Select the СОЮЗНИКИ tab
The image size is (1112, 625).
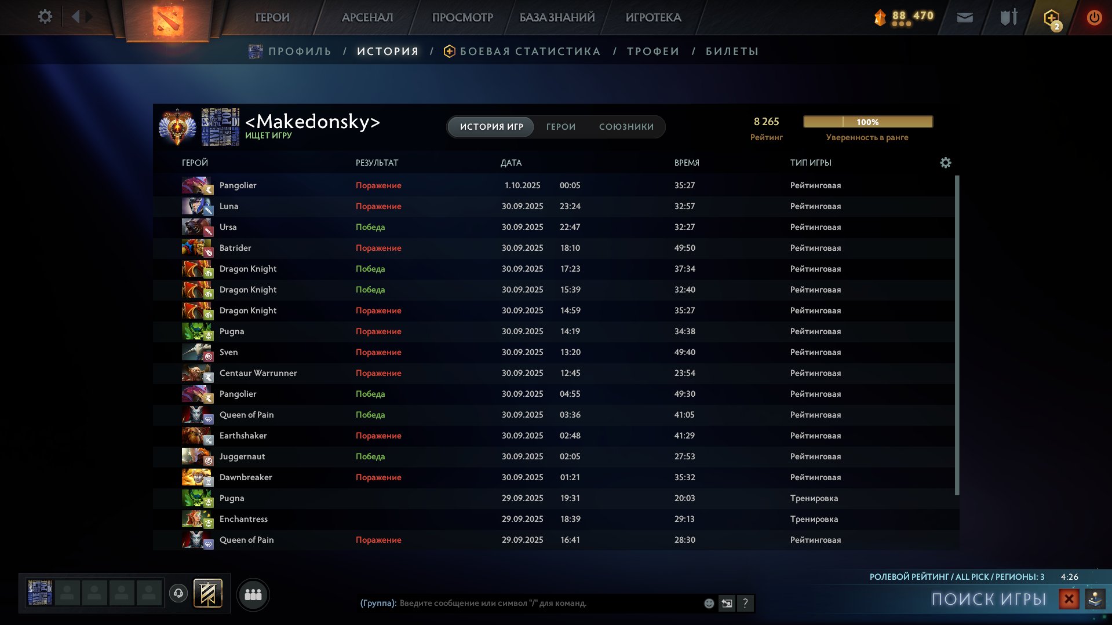[626, 126]
